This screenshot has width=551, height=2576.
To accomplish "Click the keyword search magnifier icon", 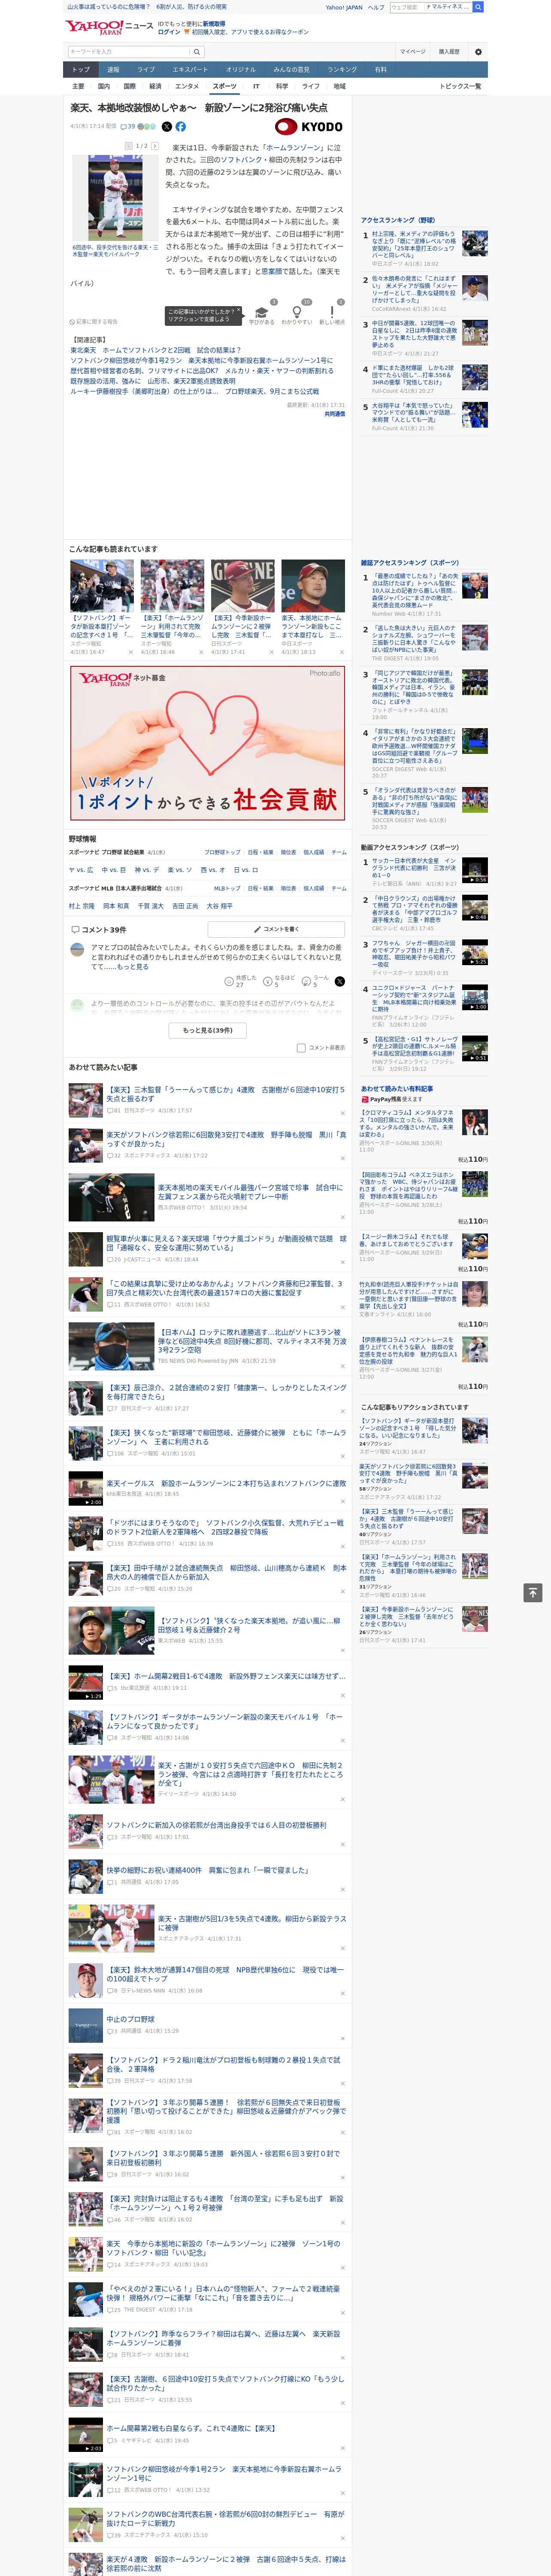I will [x=197, y=51].
